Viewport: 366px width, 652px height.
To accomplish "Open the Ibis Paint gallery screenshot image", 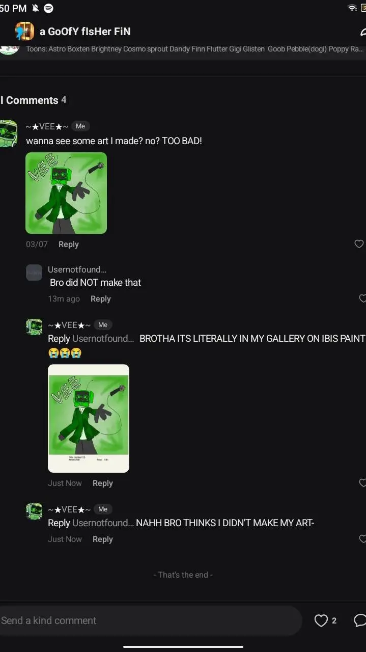I will click(89, 419).
